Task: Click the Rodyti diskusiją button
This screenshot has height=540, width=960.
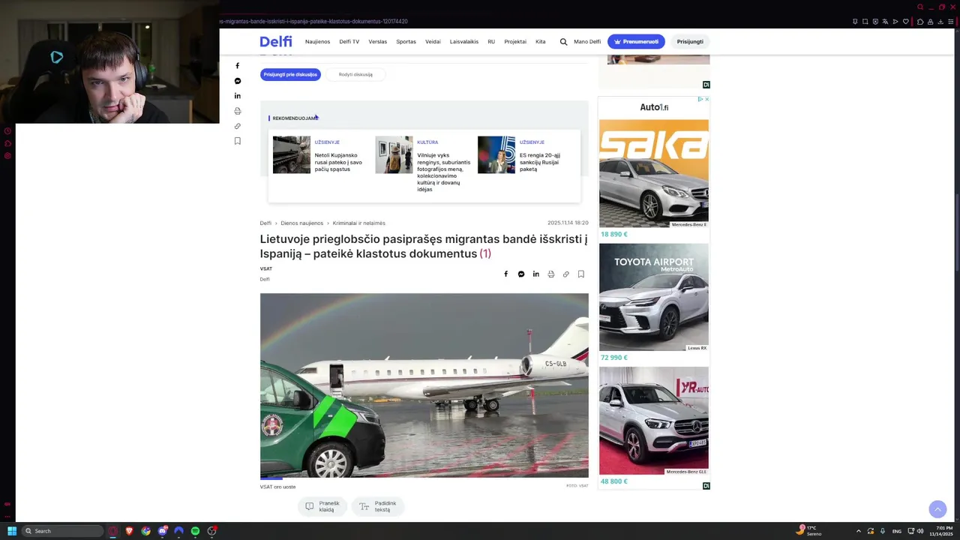Action: pos(355,74)
